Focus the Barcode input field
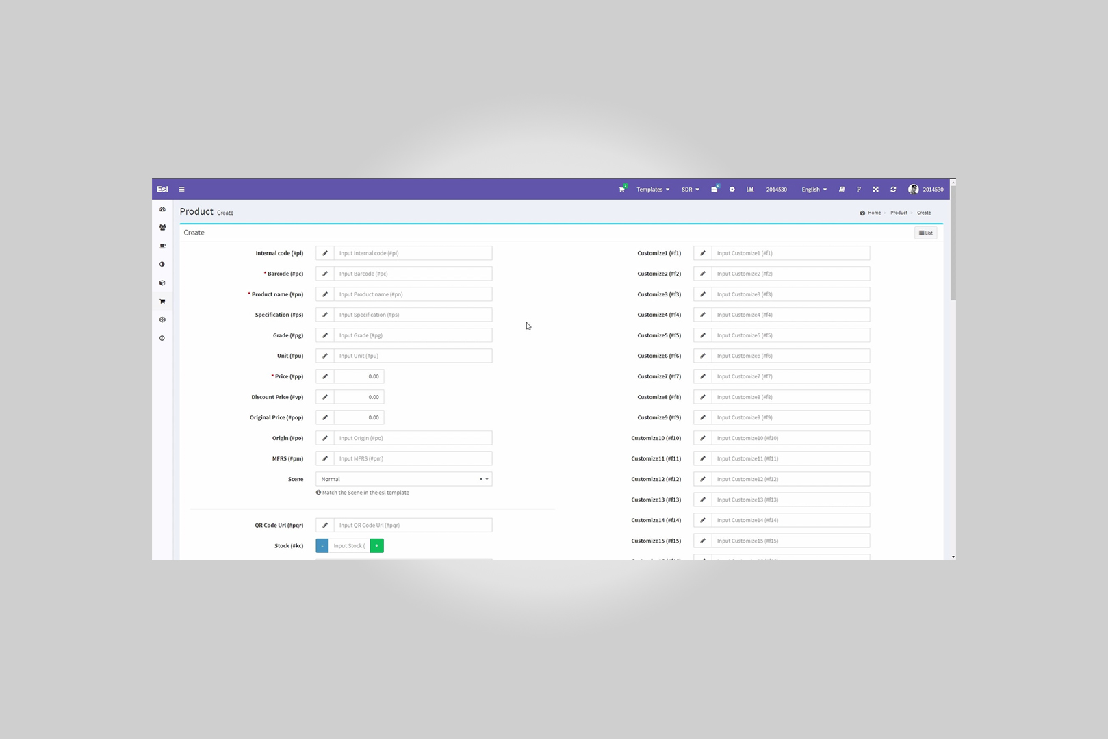1108x739 pixels. coord(413,274)
